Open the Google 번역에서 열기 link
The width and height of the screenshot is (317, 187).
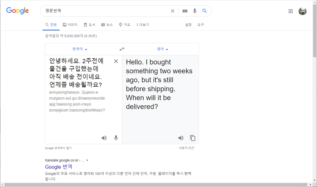tap(58, 148)
